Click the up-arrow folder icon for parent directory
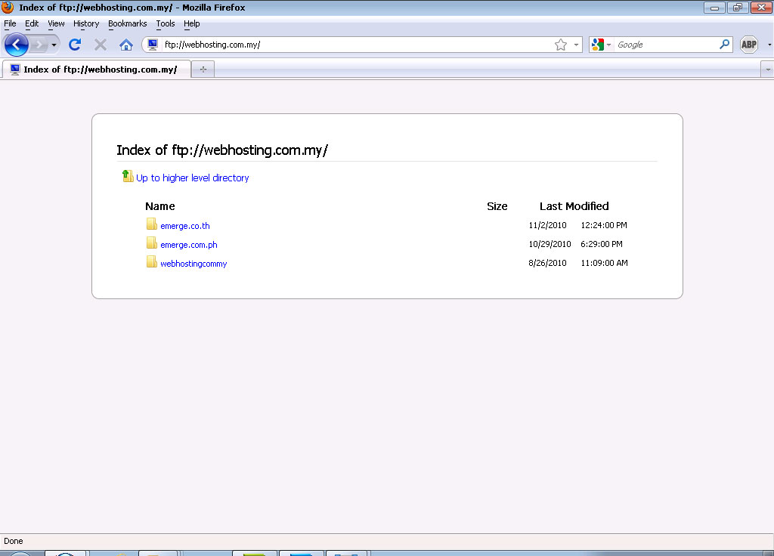This screenshot has width=774, height=556. click(x=128, y=177)
